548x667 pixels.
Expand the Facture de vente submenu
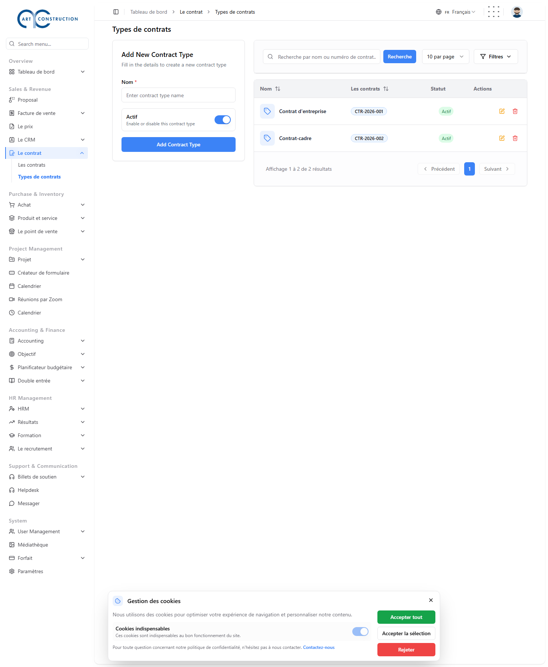(x=47, y=113)
